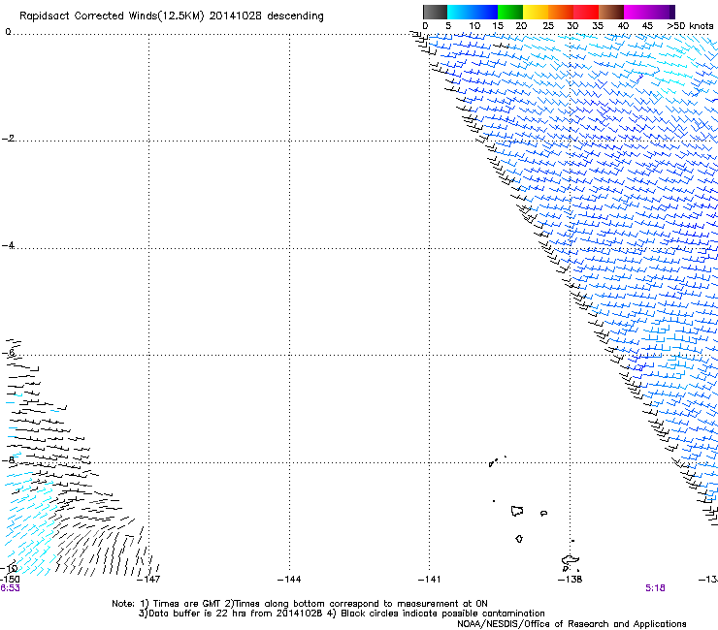Screen dimensions: 718x630
Task: Click the legend label '10'
Action: coord(474,26)
